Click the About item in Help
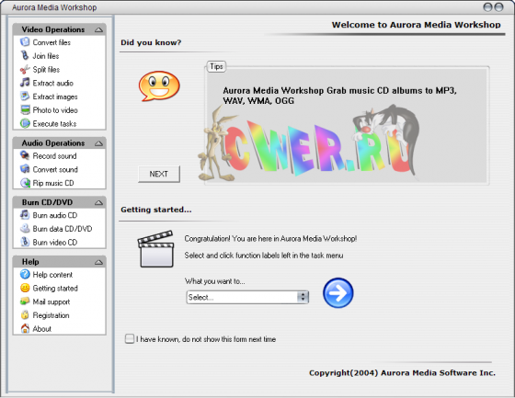Image resolution: width=515 pixels, height=398 pixels. [x=42, y=329]
